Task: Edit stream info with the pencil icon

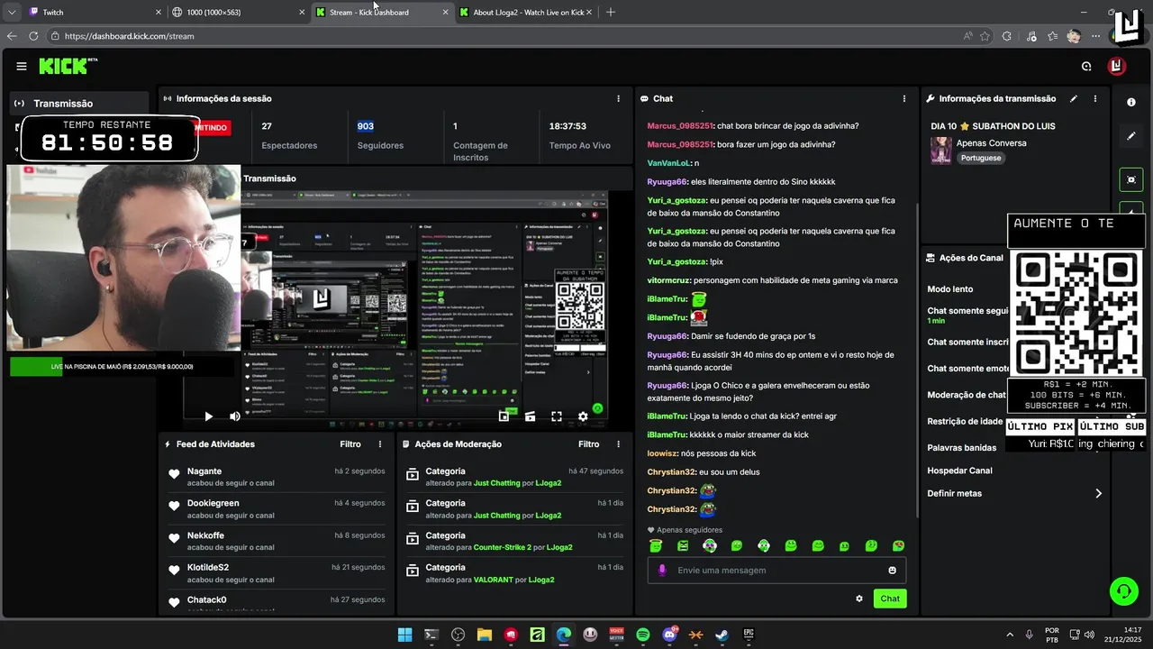Action: click(x=1073, y=98)
